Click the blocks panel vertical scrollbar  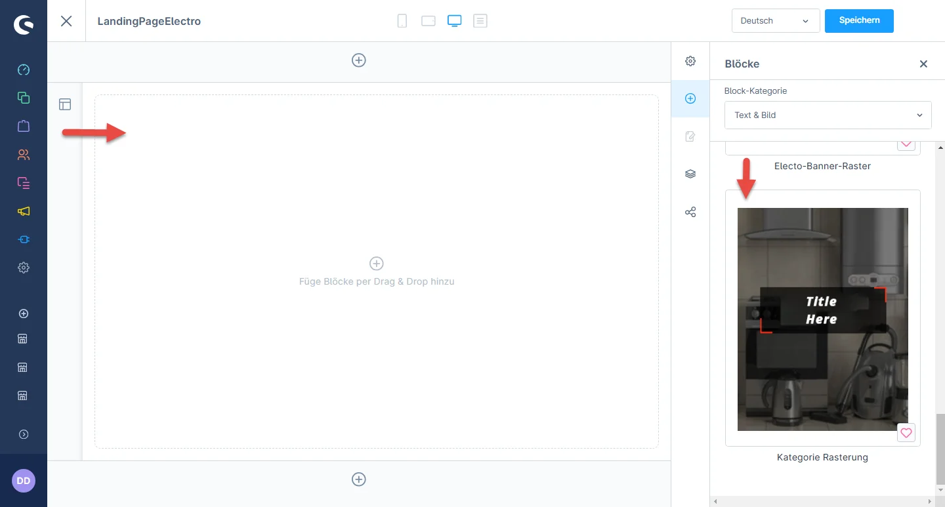[939, 446]
